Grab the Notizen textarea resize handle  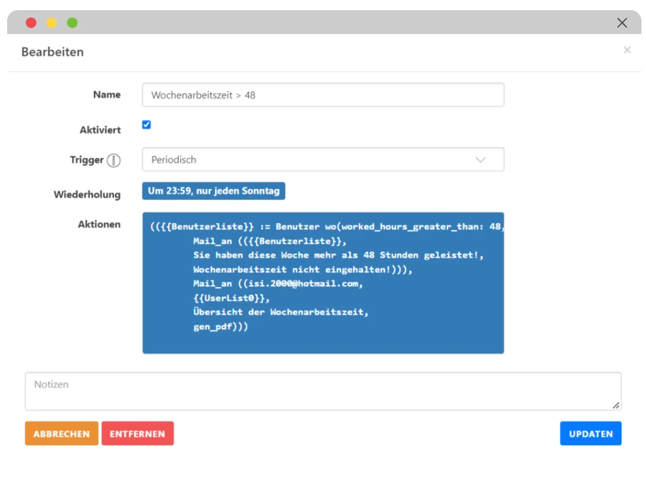point(615,405)
